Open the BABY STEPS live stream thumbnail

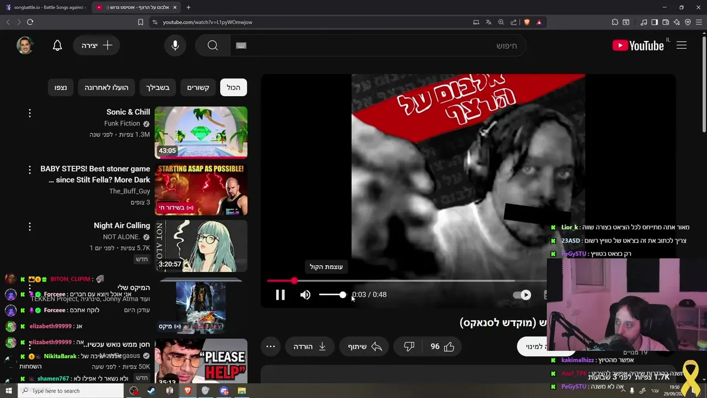point(201,189)
